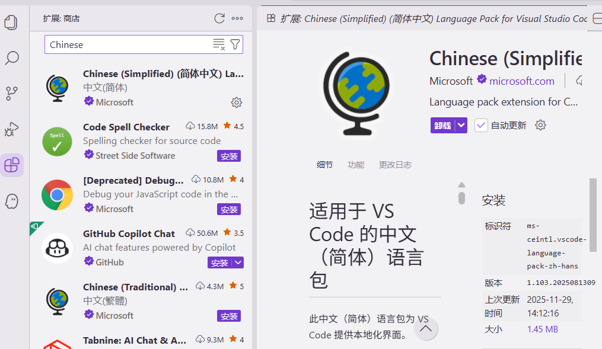Expand the 卸载 dropdown arrow
The height and width of the screenshot is (349, 602).
click(461, 125)
